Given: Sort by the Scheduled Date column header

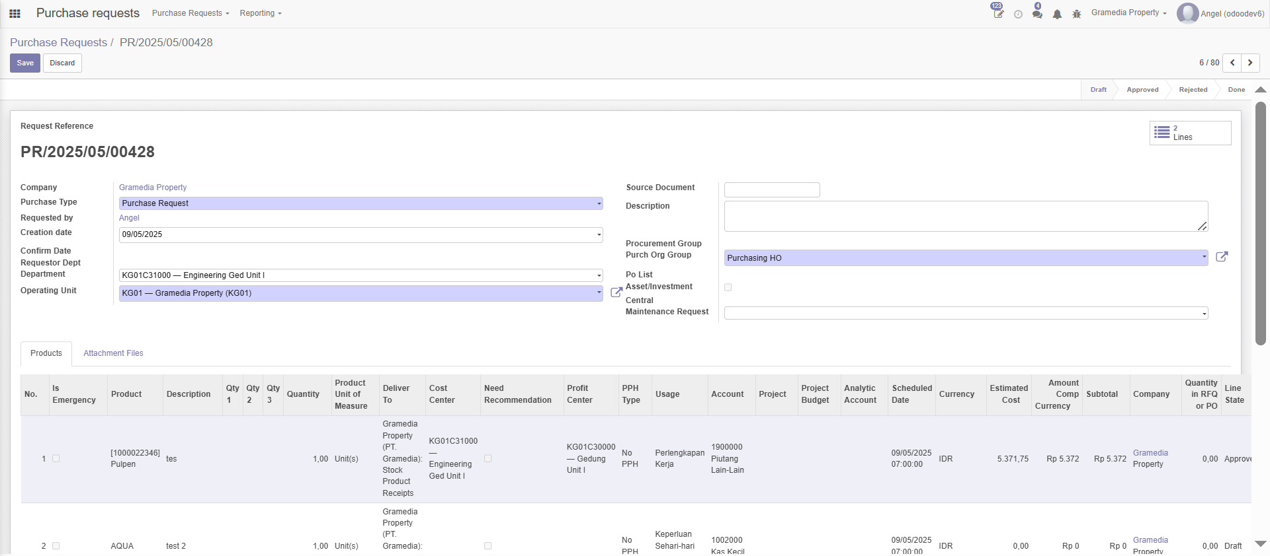Looking at the screenshot, I should coord(911,394).
